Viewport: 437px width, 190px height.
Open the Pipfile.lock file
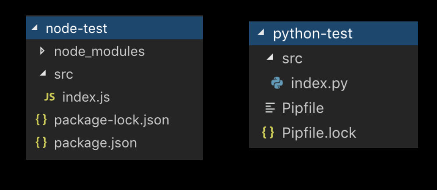coord(319,133)
